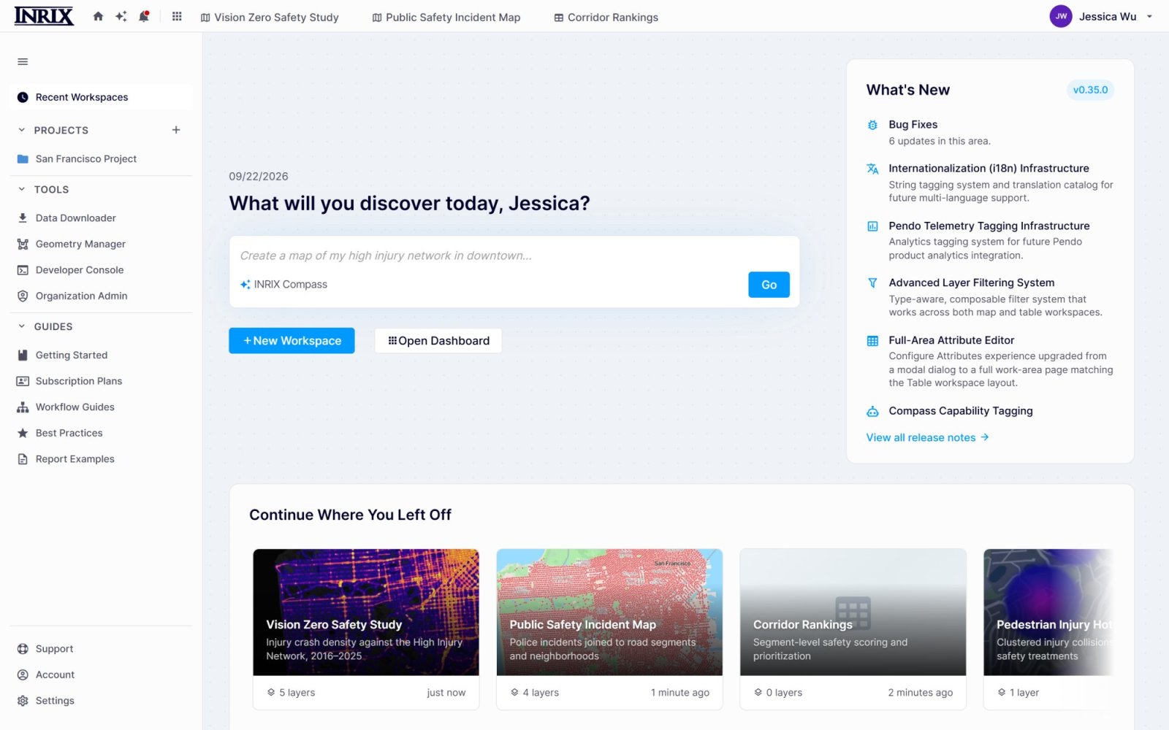The image size is (1169, 730).
Task: Create a New Workspace
Action: point(292,341)
